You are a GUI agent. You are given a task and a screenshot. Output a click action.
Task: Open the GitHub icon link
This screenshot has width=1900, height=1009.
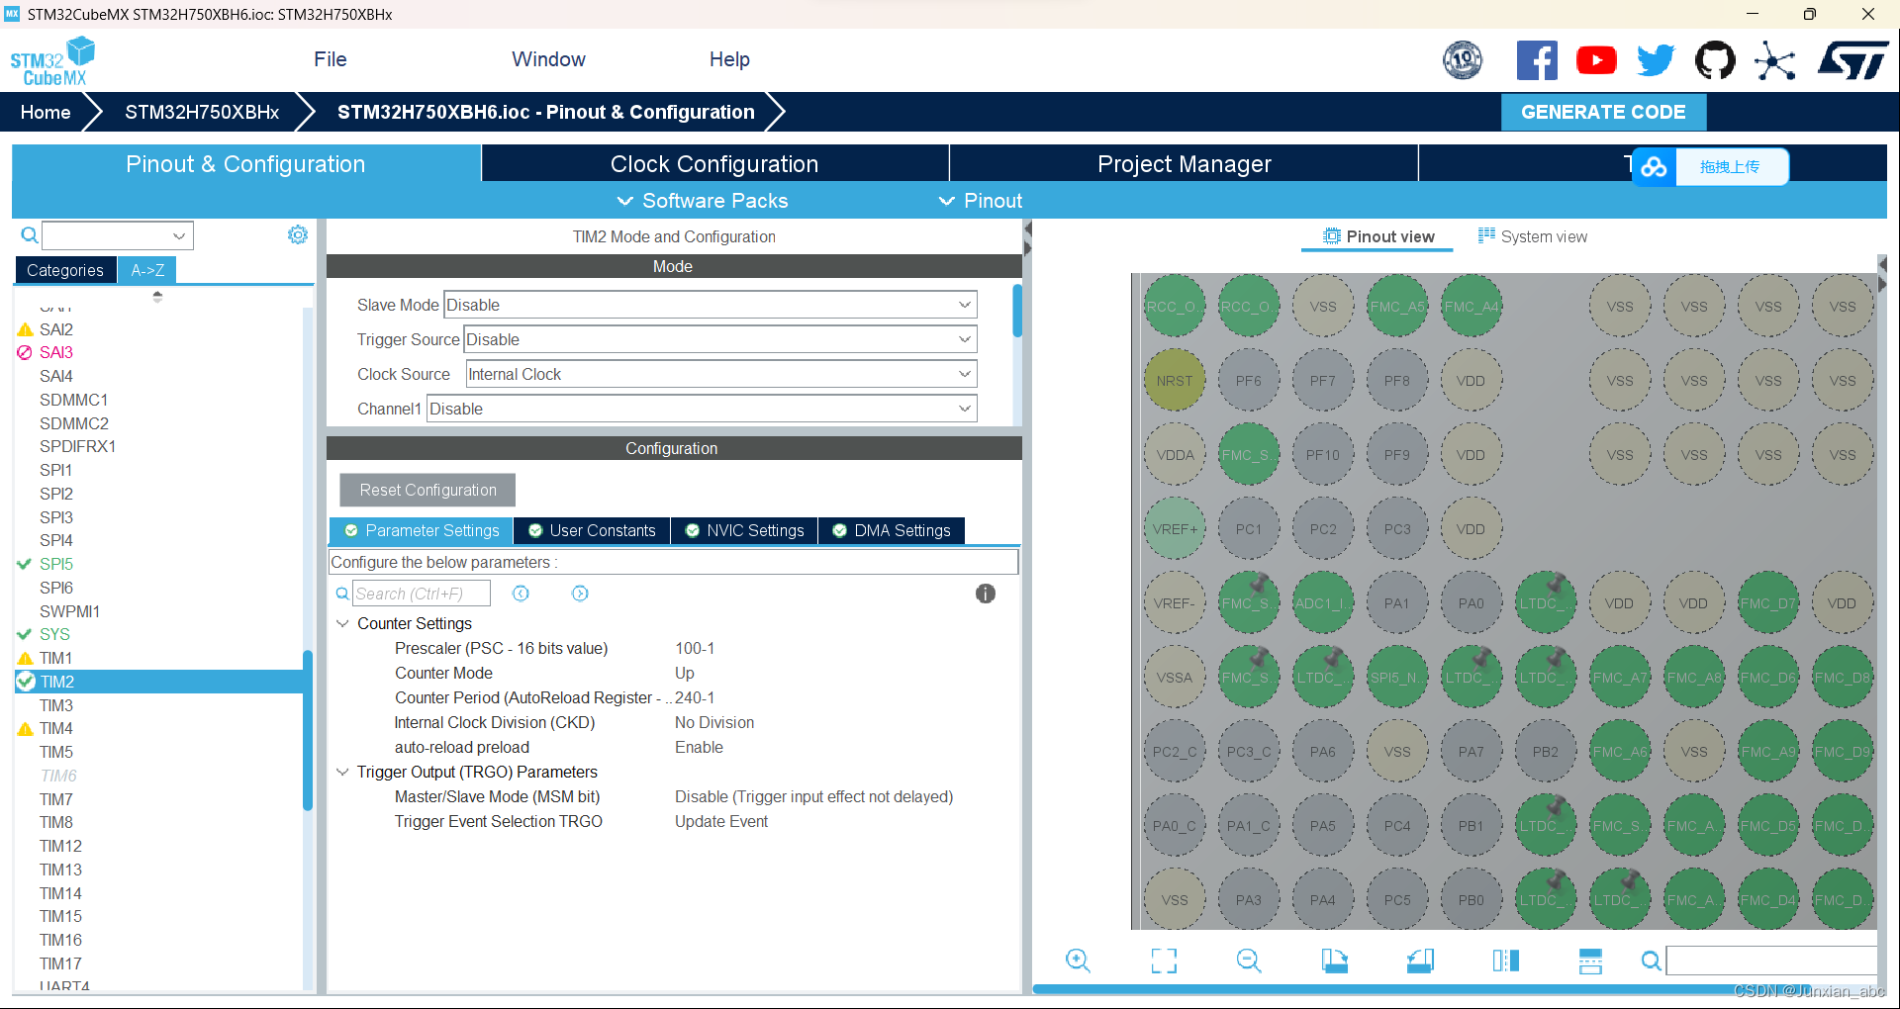pos(1715,60)
